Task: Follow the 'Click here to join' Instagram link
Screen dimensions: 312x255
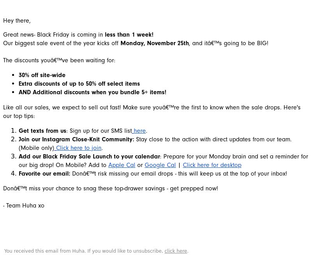Action: 78,148
